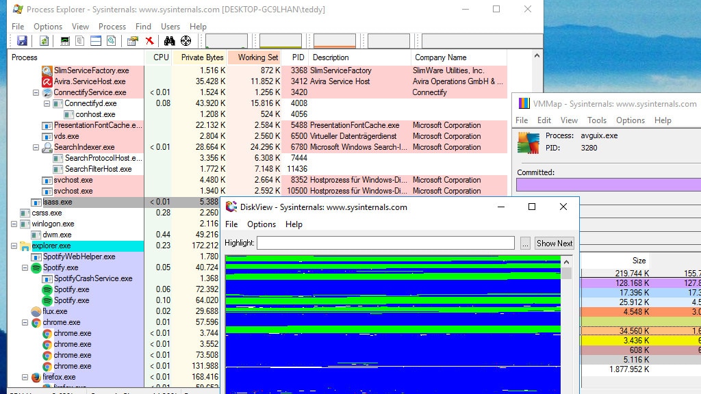Sort by the CPU column header

pyautogui.click(x=158, y=57)
